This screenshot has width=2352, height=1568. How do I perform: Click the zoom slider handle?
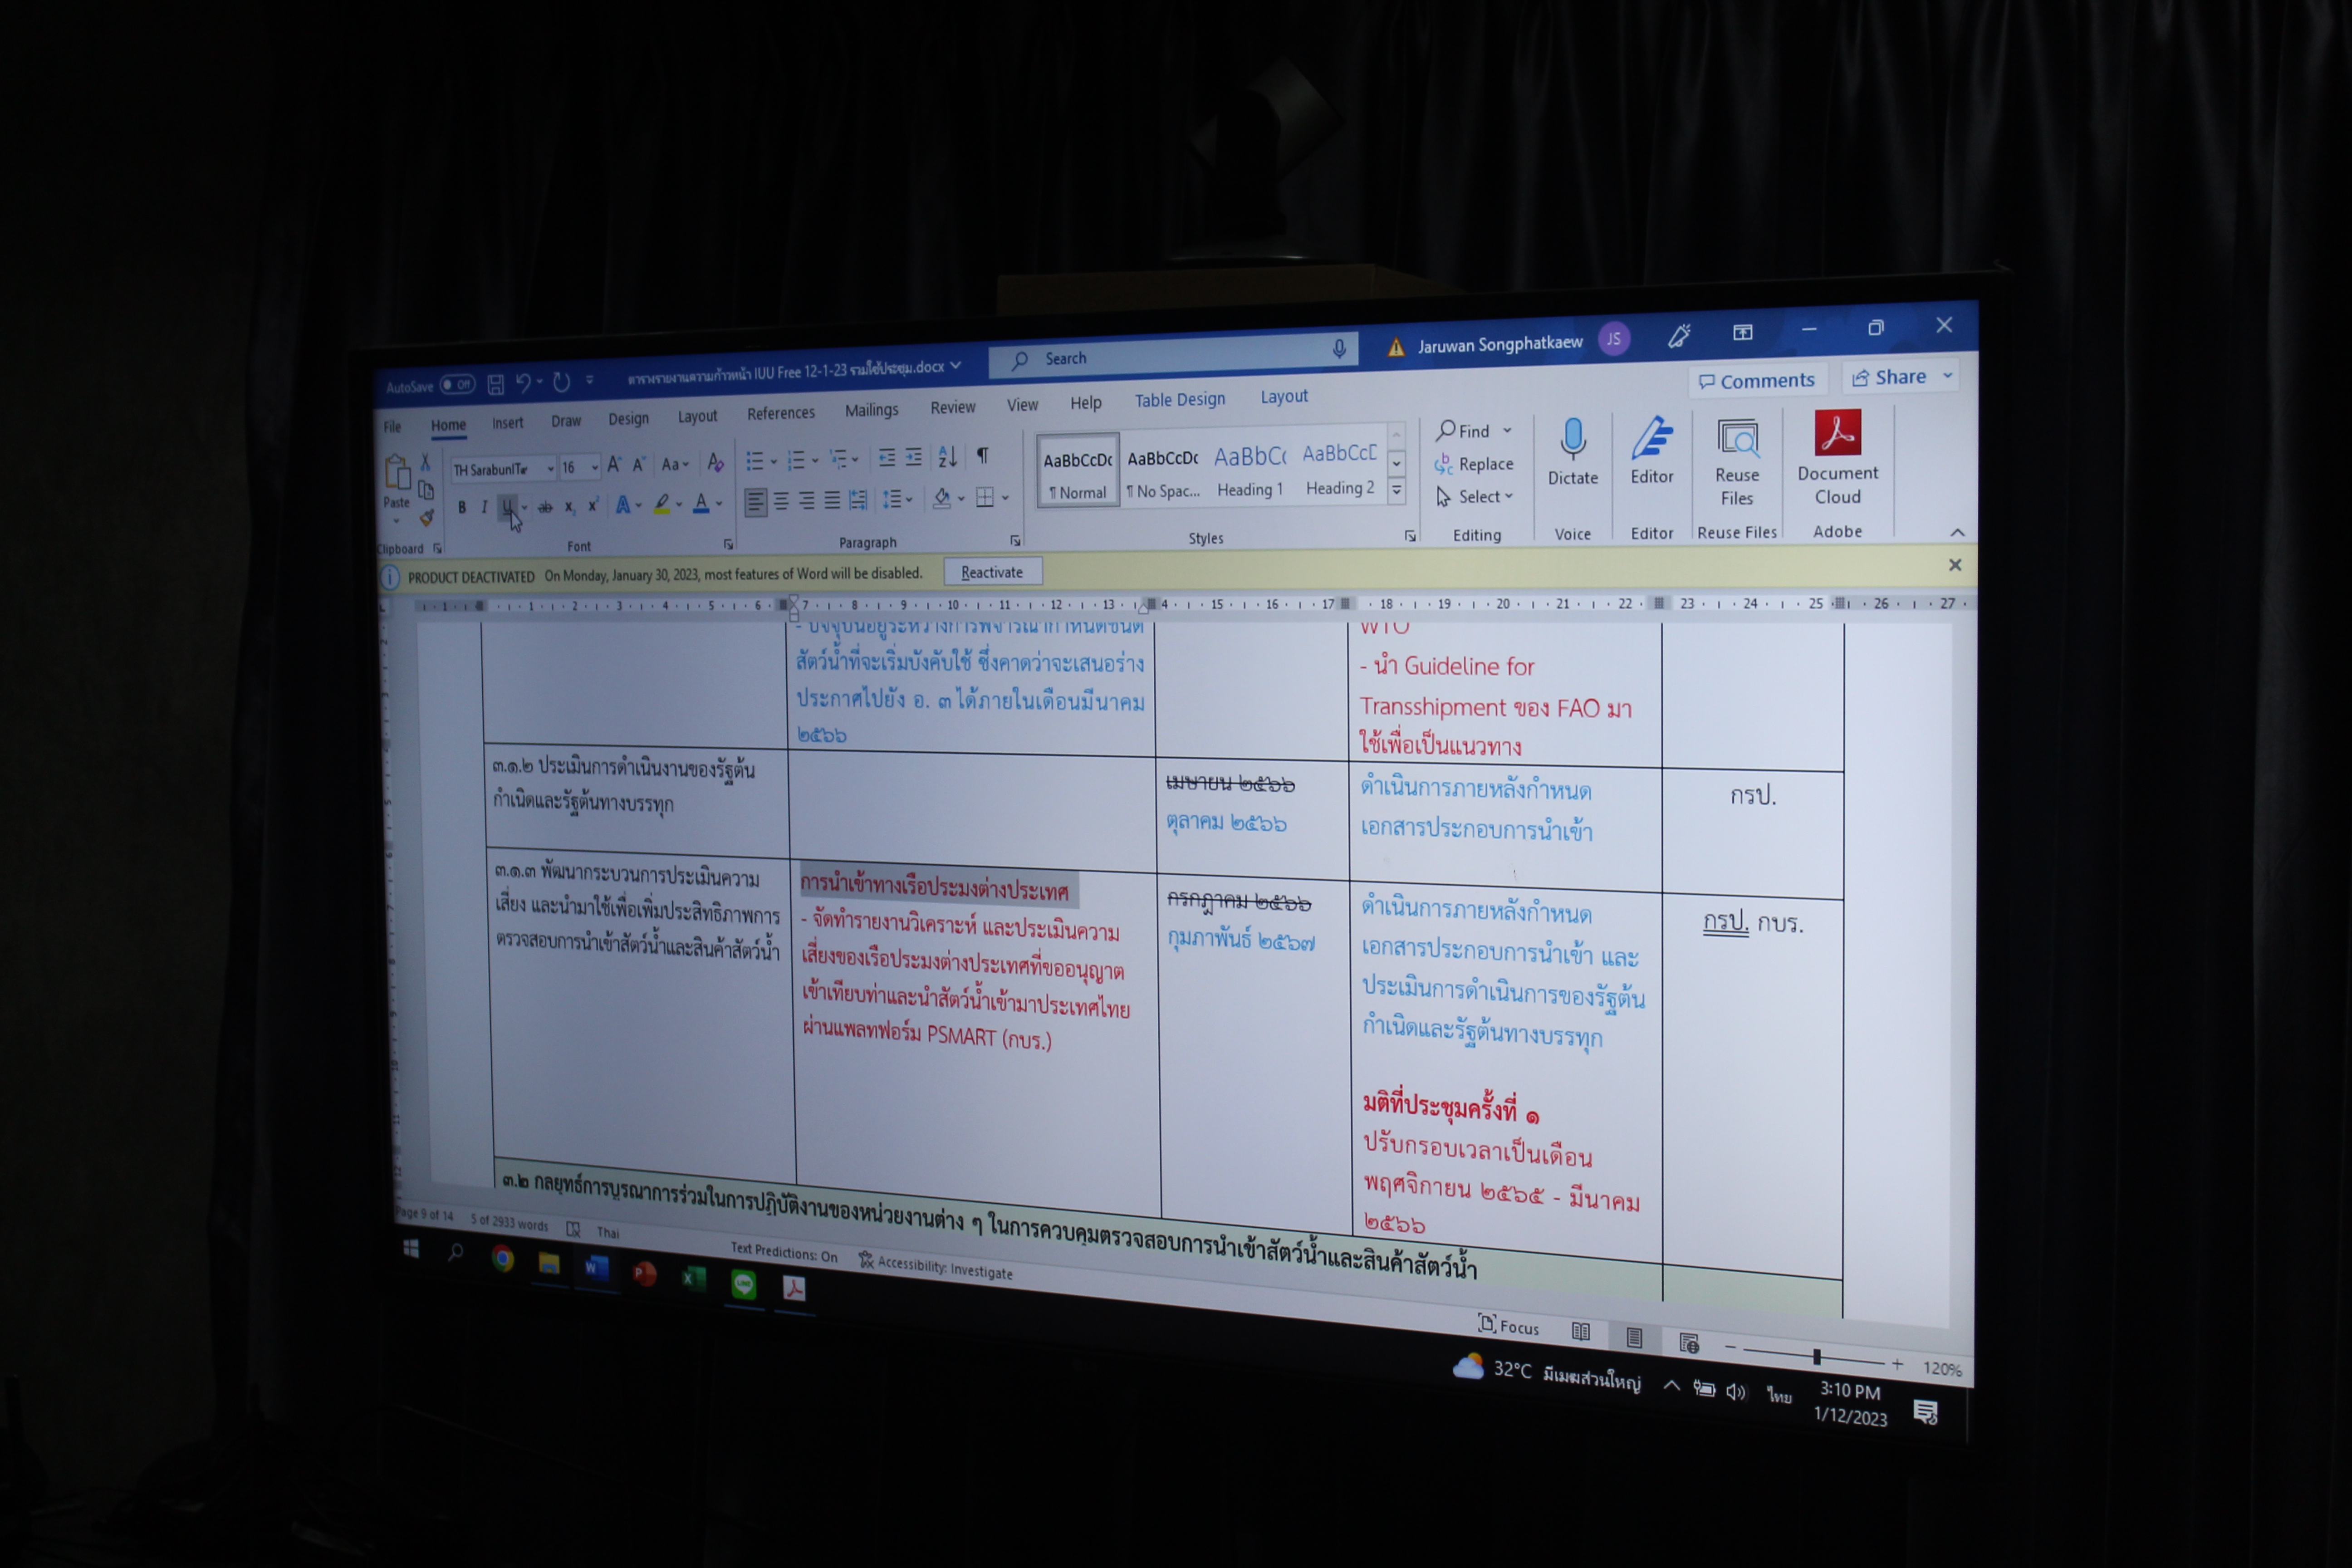point(1816,1357)
